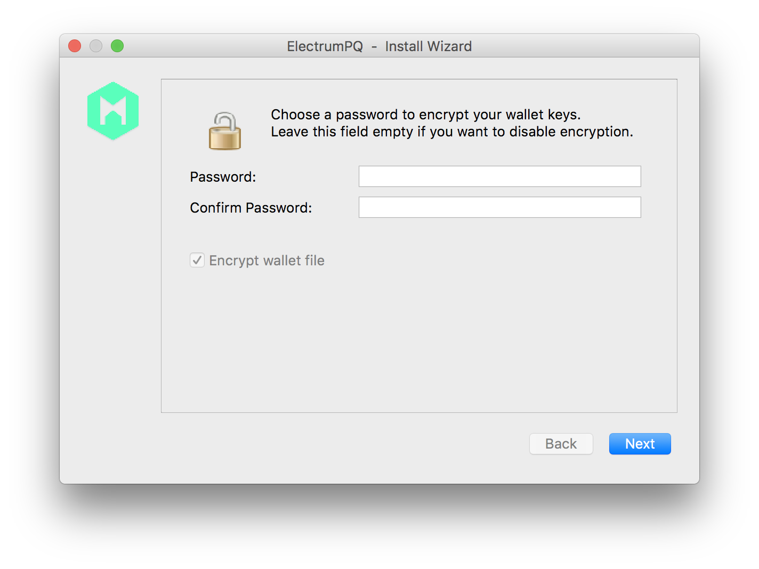Return to the previous step with Back
The width and height of the screenshot is (759, 569).
coord(561,444)
